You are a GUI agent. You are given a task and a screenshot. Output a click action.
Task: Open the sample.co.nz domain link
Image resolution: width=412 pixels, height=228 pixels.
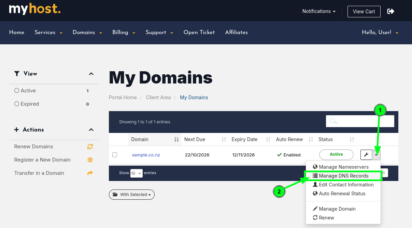click(146, 155)
